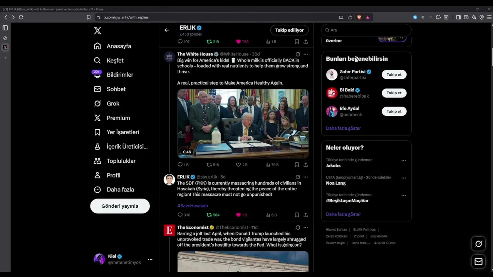Undo repost on Hasakah post (564)
The height and width of the screenshot is (277, 493).
[213, 215]
